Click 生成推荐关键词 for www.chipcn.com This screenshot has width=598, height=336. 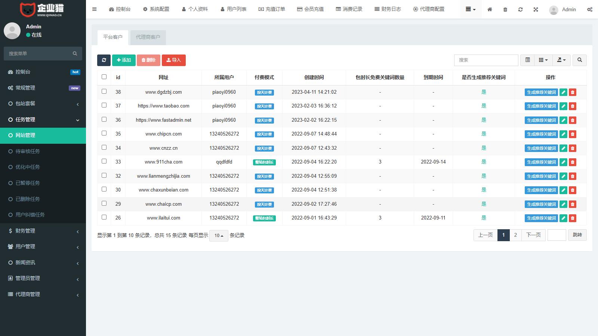click(541, 134)
